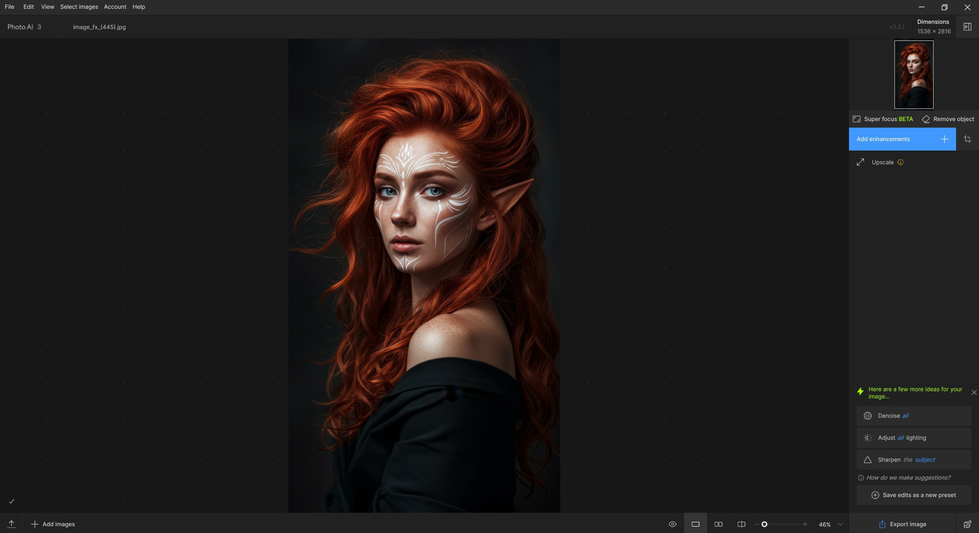Viewport: 979px width, 533px height.
Task: Switch to single image view mode
Action: (695, 524)
